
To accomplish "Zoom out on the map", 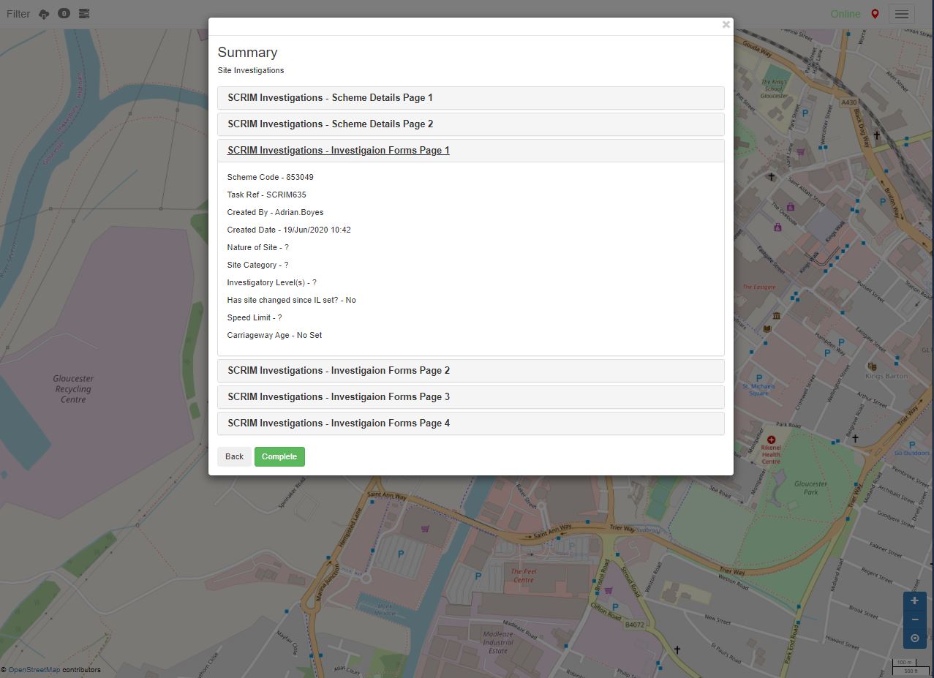I will click(914, 619).
